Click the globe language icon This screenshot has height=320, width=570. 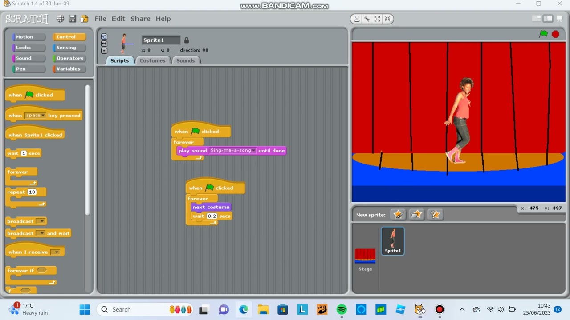pos(60,19)
